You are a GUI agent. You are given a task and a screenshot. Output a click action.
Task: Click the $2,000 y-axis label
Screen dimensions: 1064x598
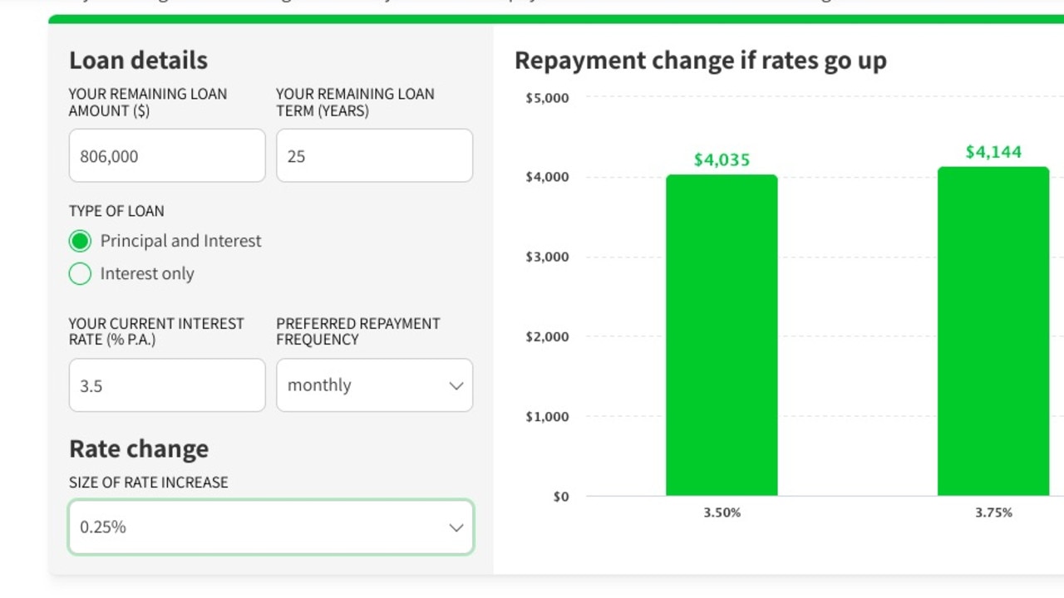[x=547, y=336]
